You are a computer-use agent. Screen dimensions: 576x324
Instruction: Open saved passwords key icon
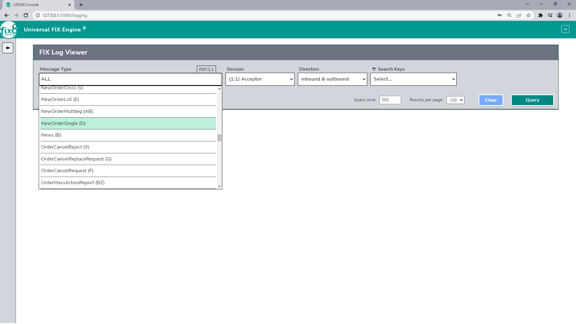click(500, 15)
